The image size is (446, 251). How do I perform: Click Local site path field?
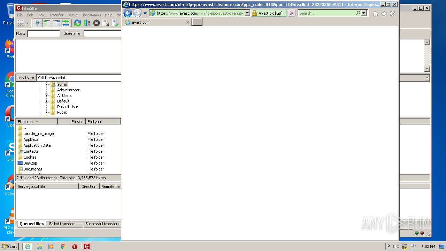(79, 78)
